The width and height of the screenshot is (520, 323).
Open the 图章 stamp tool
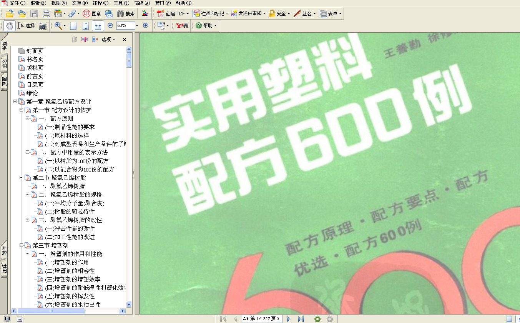click(x=91, y=13)
